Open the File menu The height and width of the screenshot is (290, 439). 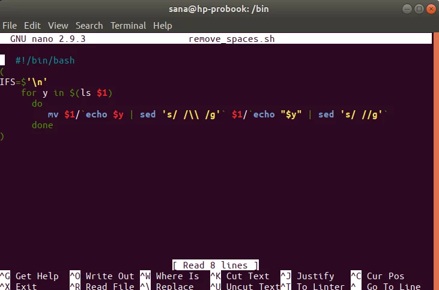(x=10, y=25)
